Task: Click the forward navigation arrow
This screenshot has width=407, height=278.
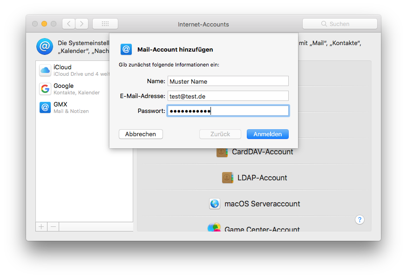Action: 81,24
